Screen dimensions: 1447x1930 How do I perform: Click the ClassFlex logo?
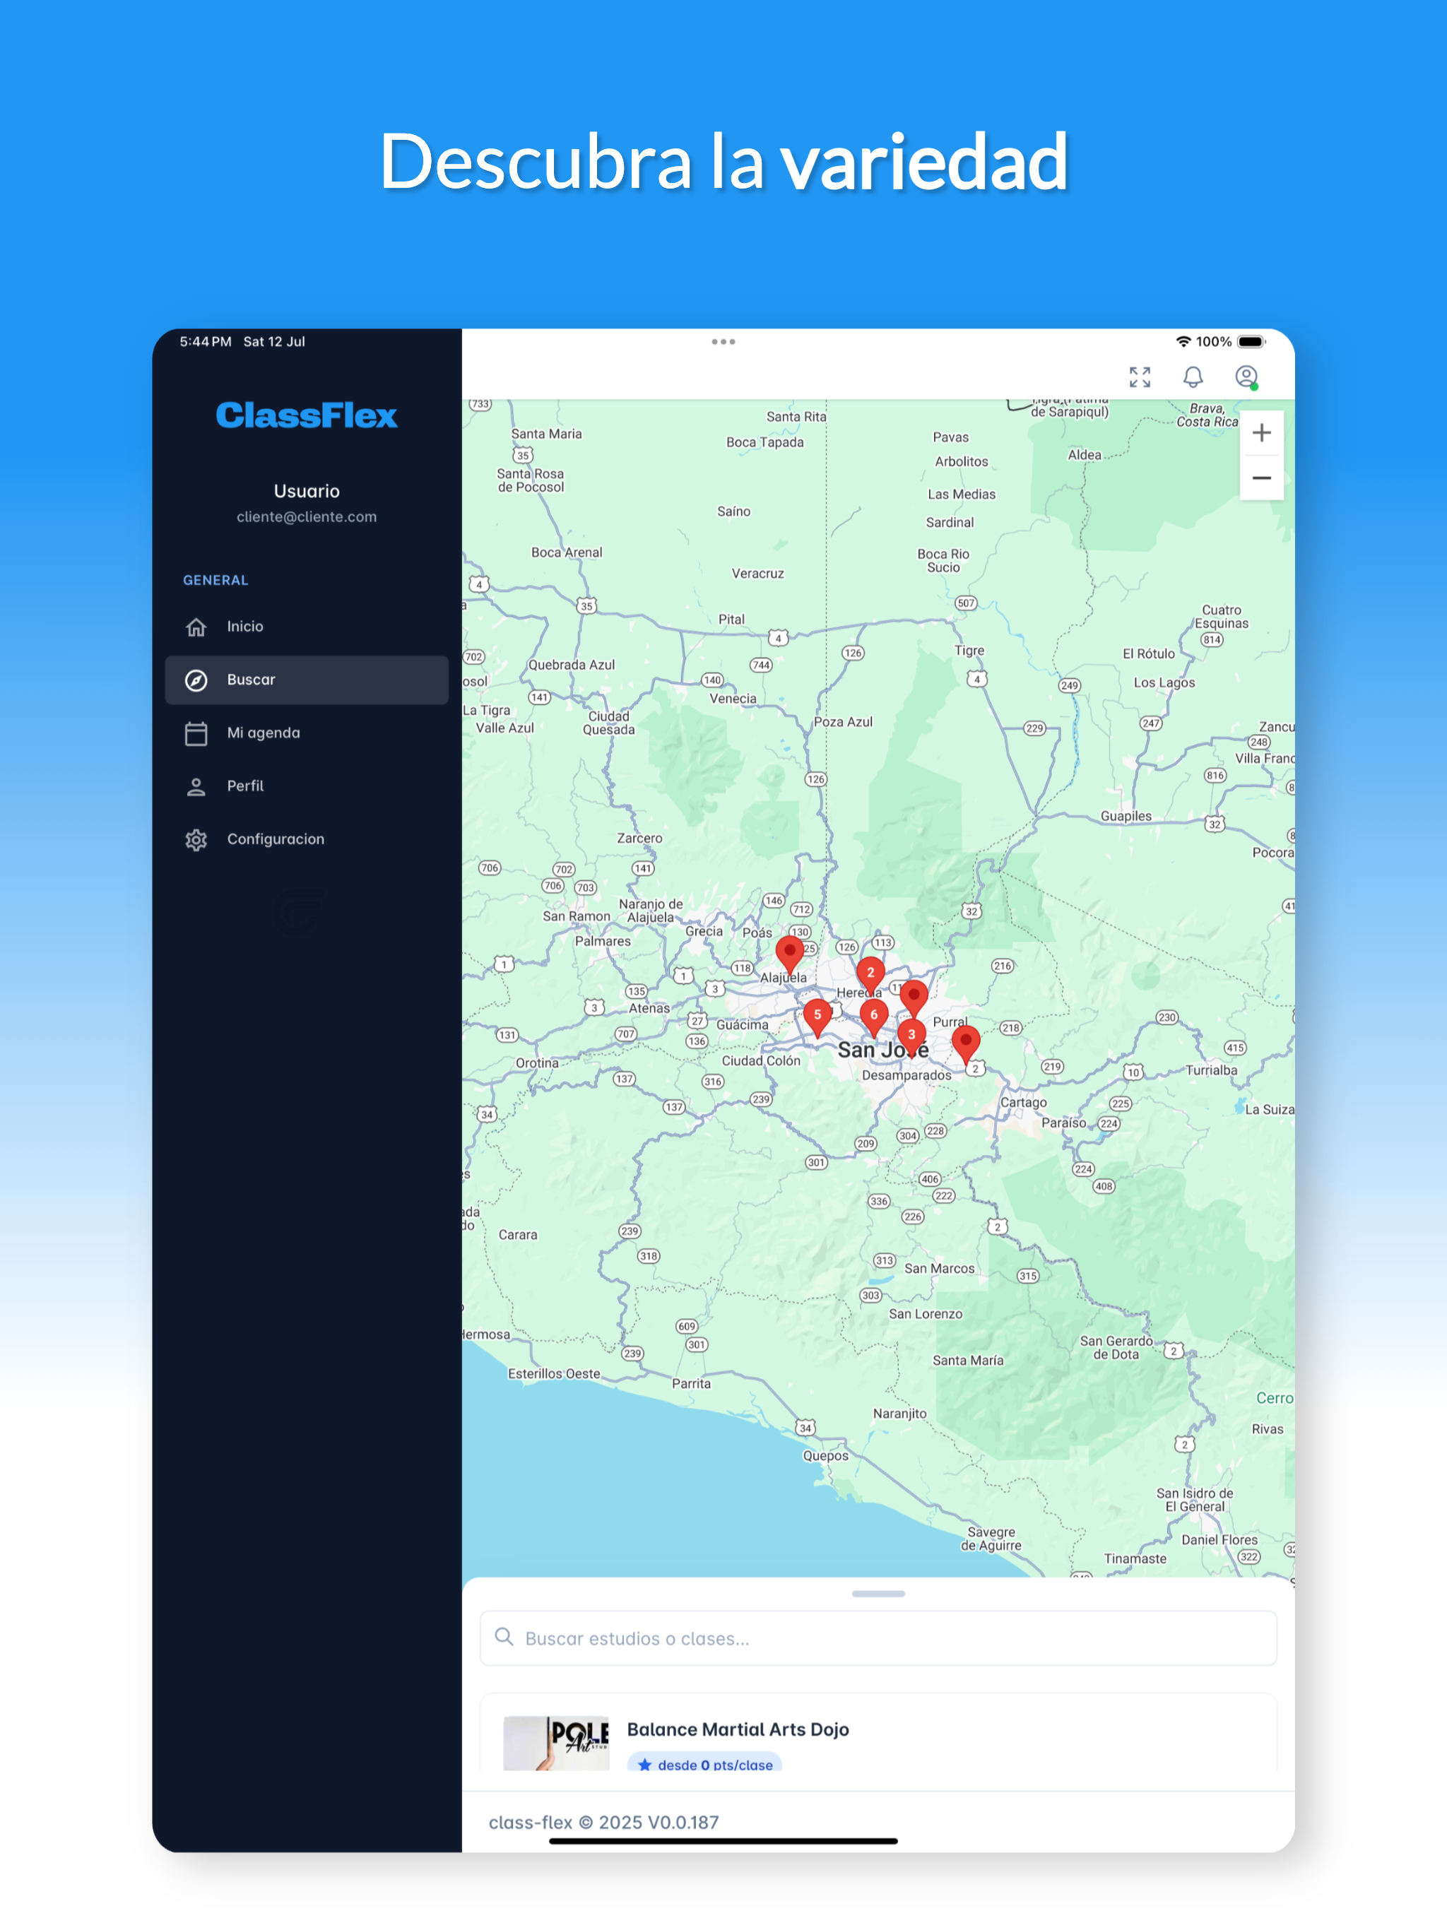307,415
